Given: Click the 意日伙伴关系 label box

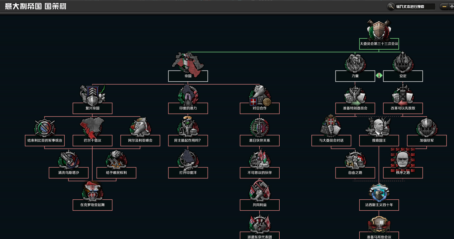Looking at the screenshot, I should (x=260, y=140).
